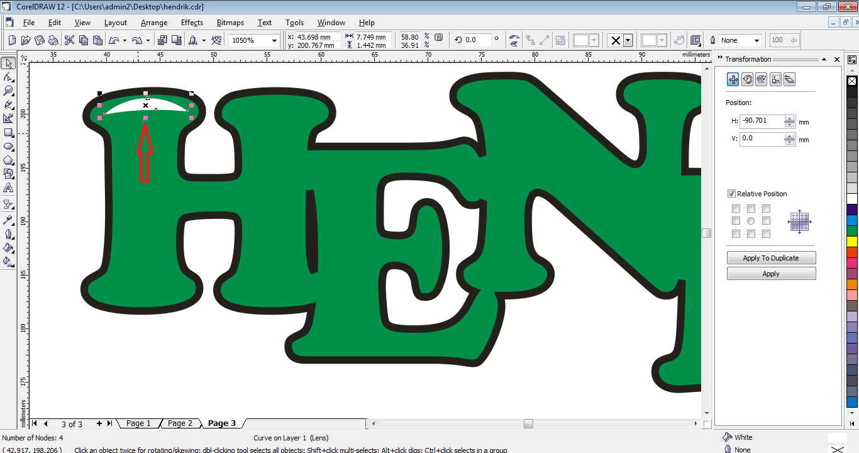Pick the yellow swatch in palette
The image size is (859, 453).
point(852,241)
